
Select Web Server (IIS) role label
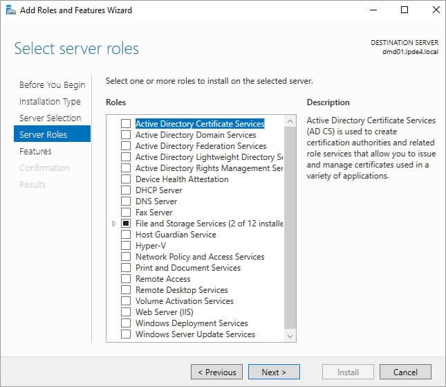tap(165, 312)
